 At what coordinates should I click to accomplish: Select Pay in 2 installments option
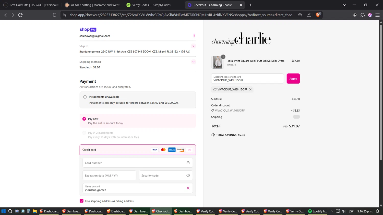point(84,133)
